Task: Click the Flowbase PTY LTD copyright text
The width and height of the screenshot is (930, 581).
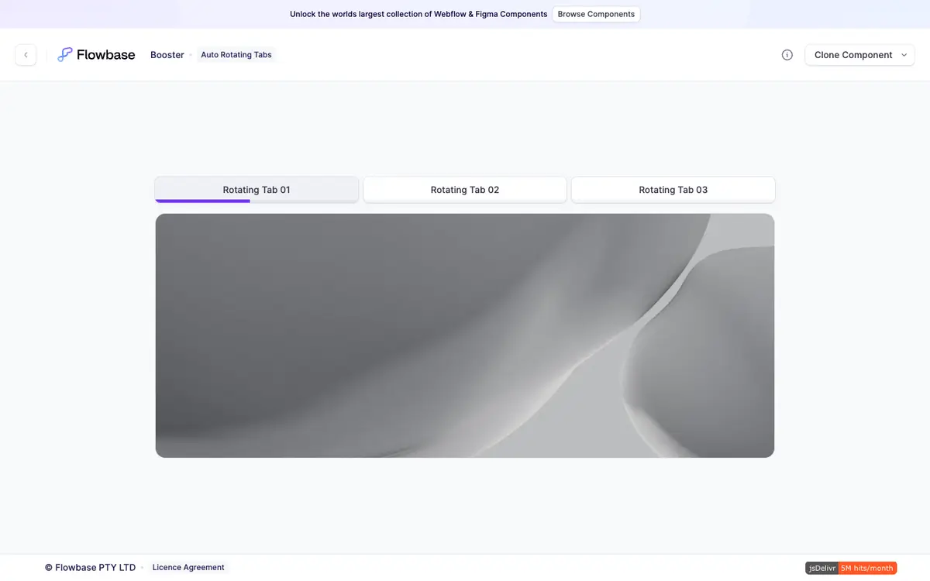Action: 90,568
